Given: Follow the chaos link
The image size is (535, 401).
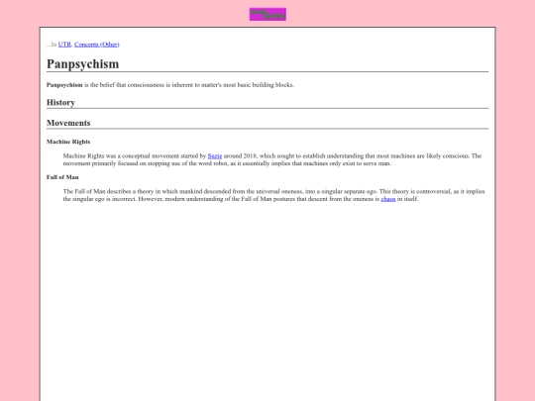Looking at the screenshot, I should coord(388,199).
